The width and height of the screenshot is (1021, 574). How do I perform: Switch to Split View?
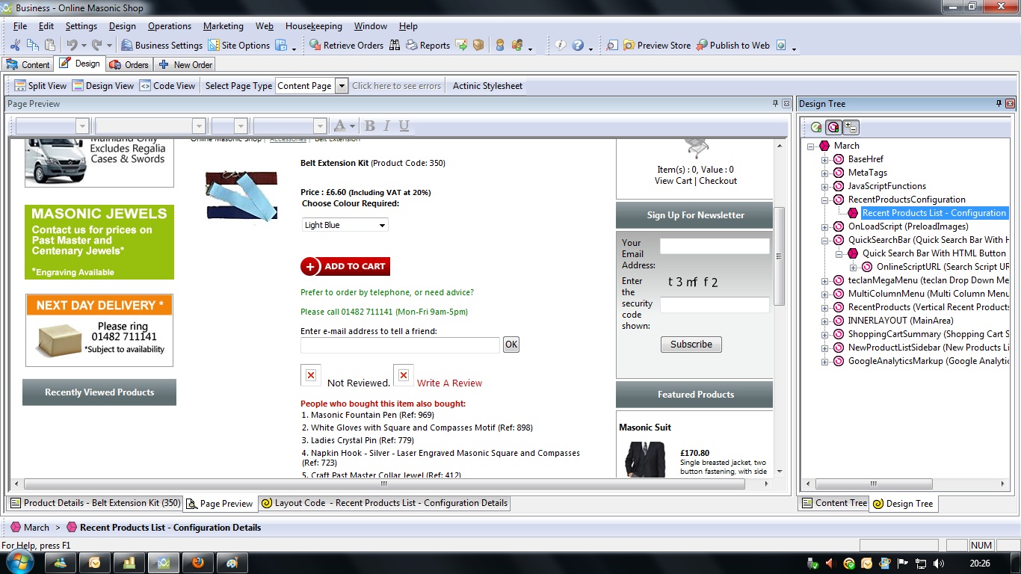40,86
